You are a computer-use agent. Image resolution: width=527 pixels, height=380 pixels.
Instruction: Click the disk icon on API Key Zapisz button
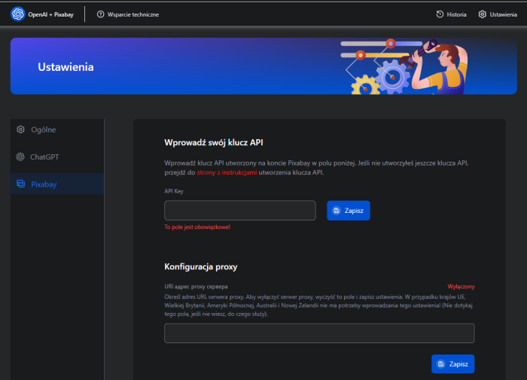pos(337,211)
